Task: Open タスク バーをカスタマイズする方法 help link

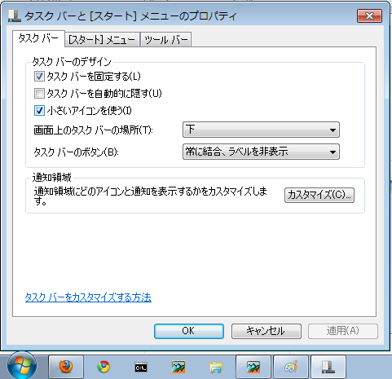Action: click(88, 297)
